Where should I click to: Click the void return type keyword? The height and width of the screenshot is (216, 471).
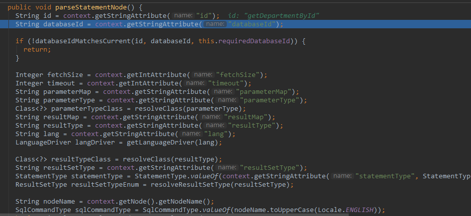point(43,7)
